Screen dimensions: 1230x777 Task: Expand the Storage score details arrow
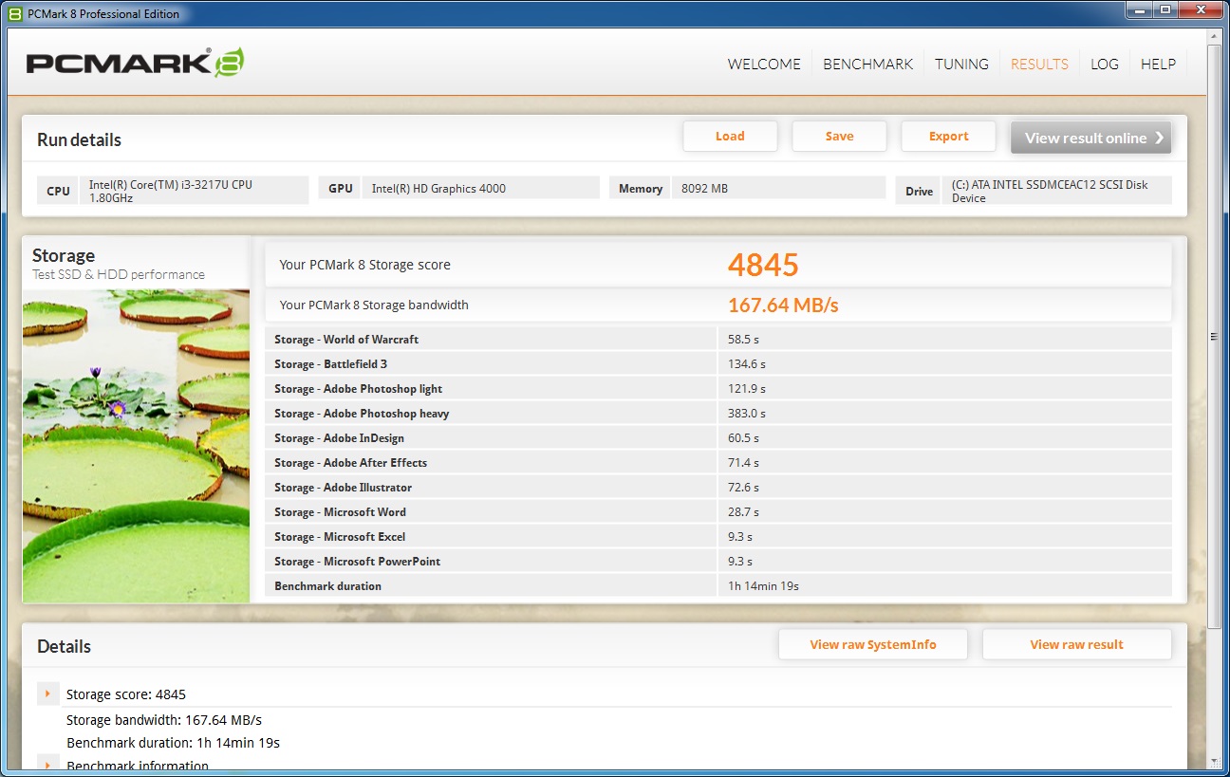(48, 694)
